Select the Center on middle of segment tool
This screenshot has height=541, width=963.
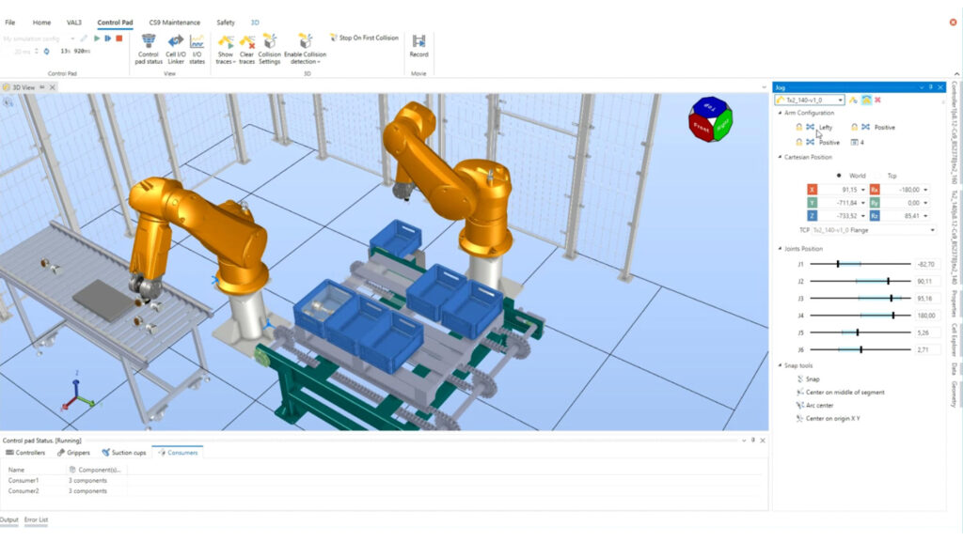pyautogui.click(x=839, y=392)
